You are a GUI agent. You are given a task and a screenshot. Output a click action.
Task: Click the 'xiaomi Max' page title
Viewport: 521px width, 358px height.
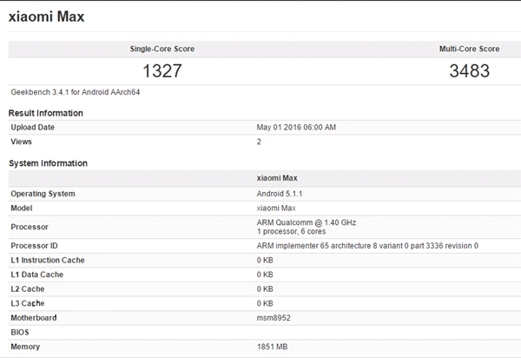(x=46, y=17)
